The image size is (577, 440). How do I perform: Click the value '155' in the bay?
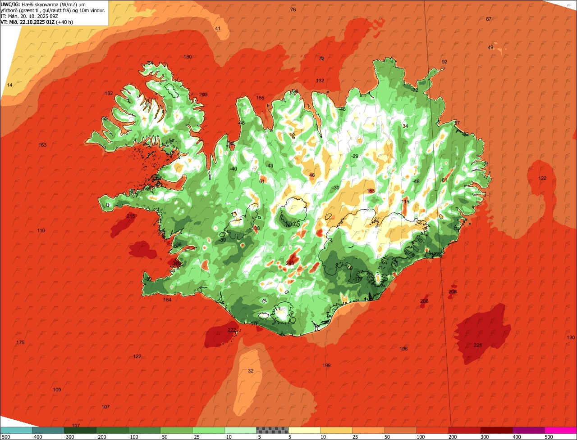(260, 98)
